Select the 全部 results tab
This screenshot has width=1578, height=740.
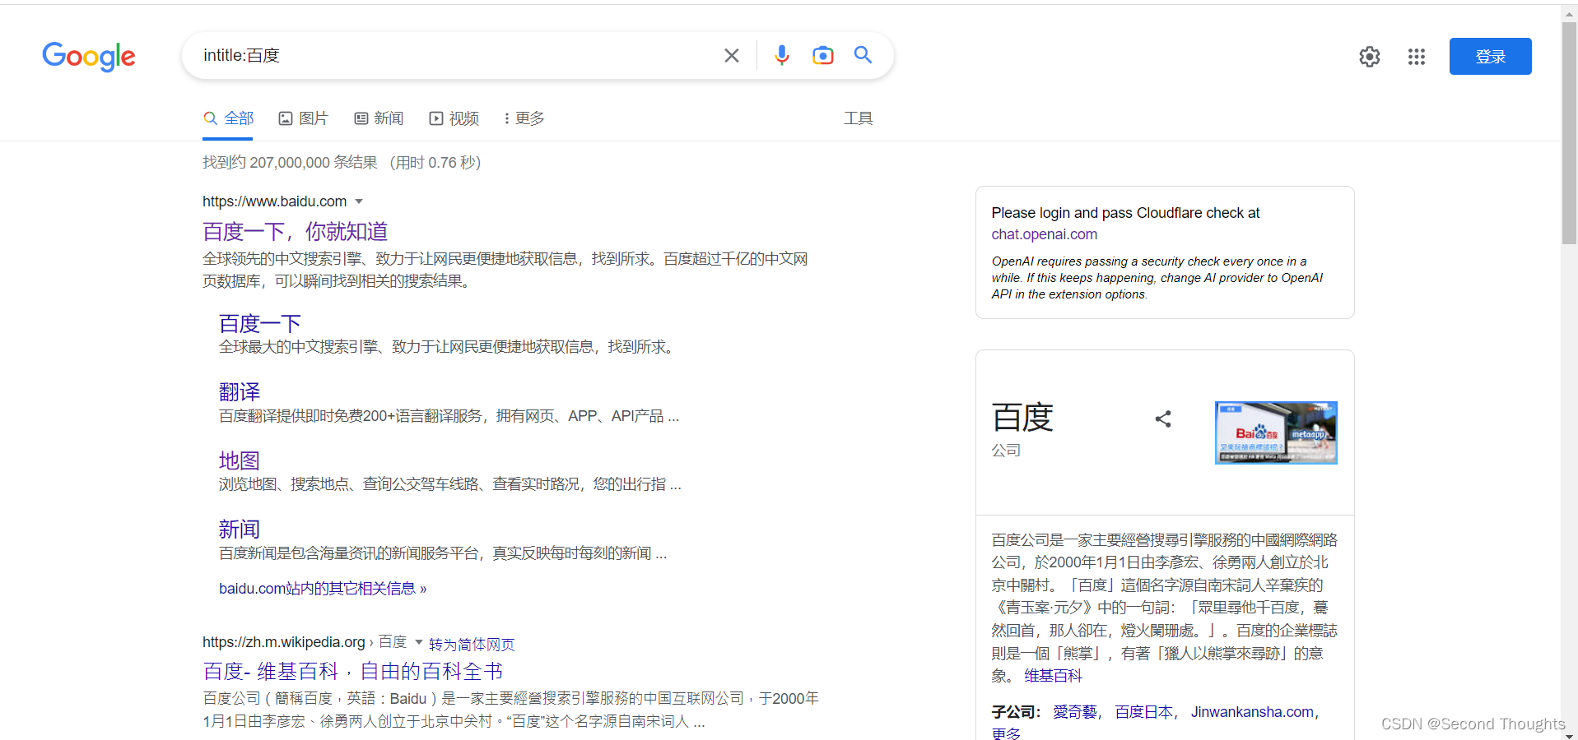(229, 118)
